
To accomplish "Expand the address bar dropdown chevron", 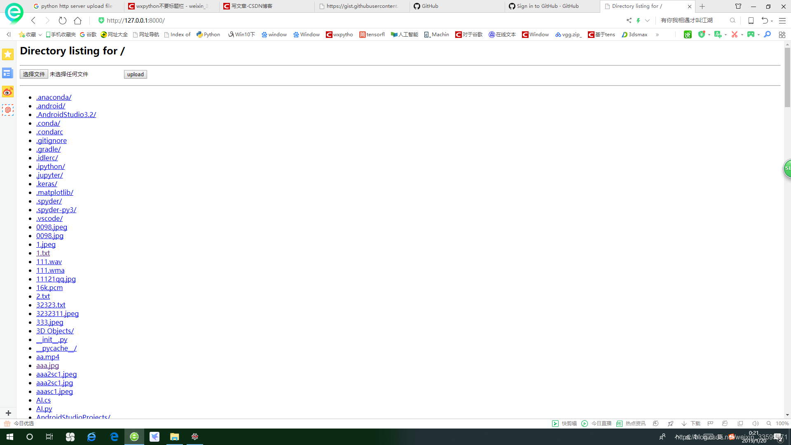I will (647, 20).
